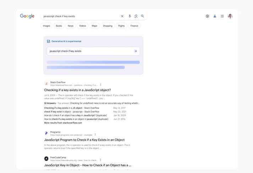Click 'More results from stackoverflow.com'

pyautogui.click(x=63, y=123)
